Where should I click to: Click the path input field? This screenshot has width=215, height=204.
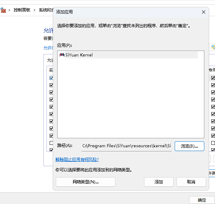coord(126,146)
